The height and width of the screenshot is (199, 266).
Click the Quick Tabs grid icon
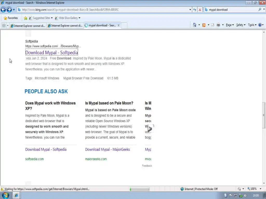pos(4,26)
